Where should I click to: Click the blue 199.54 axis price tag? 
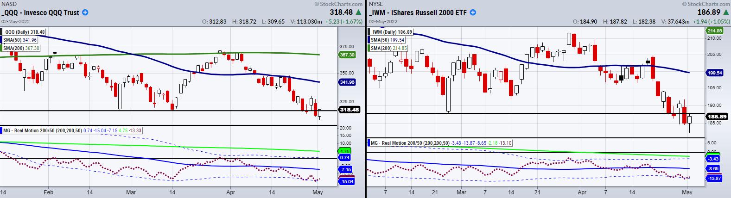point(714,73)
